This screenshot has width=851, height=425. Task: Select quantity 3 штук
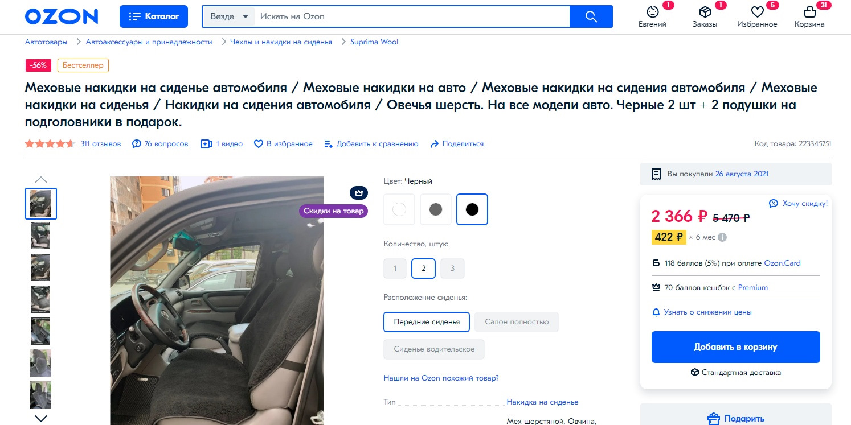pos(452,268)
